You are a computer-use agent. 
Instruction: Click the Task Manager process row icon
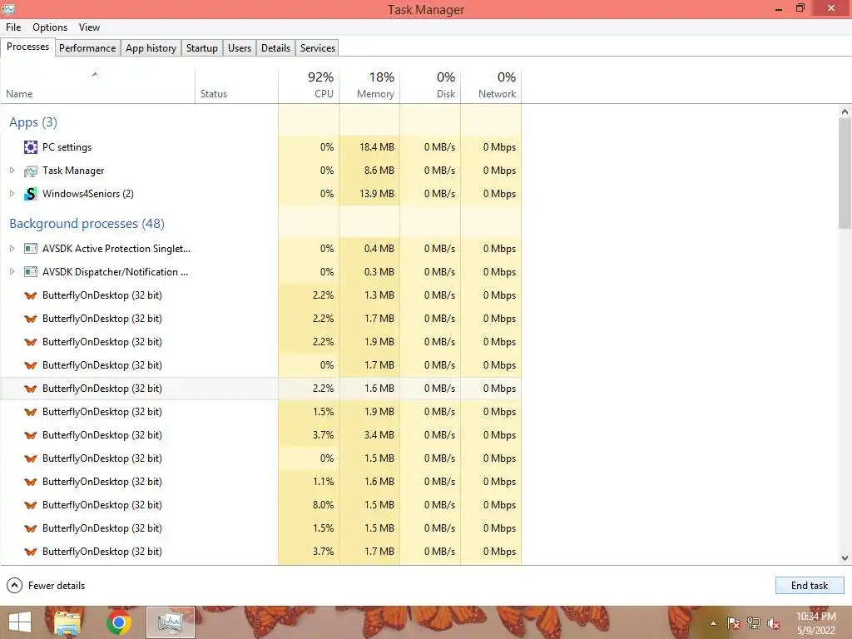click(x=31, y=171)
